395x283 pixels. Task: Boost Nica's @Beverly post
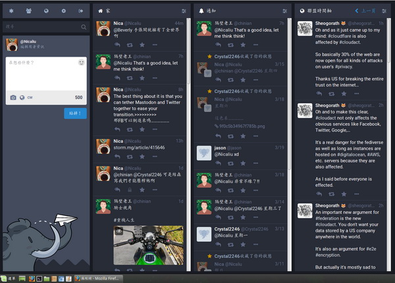tap(130, 45)
